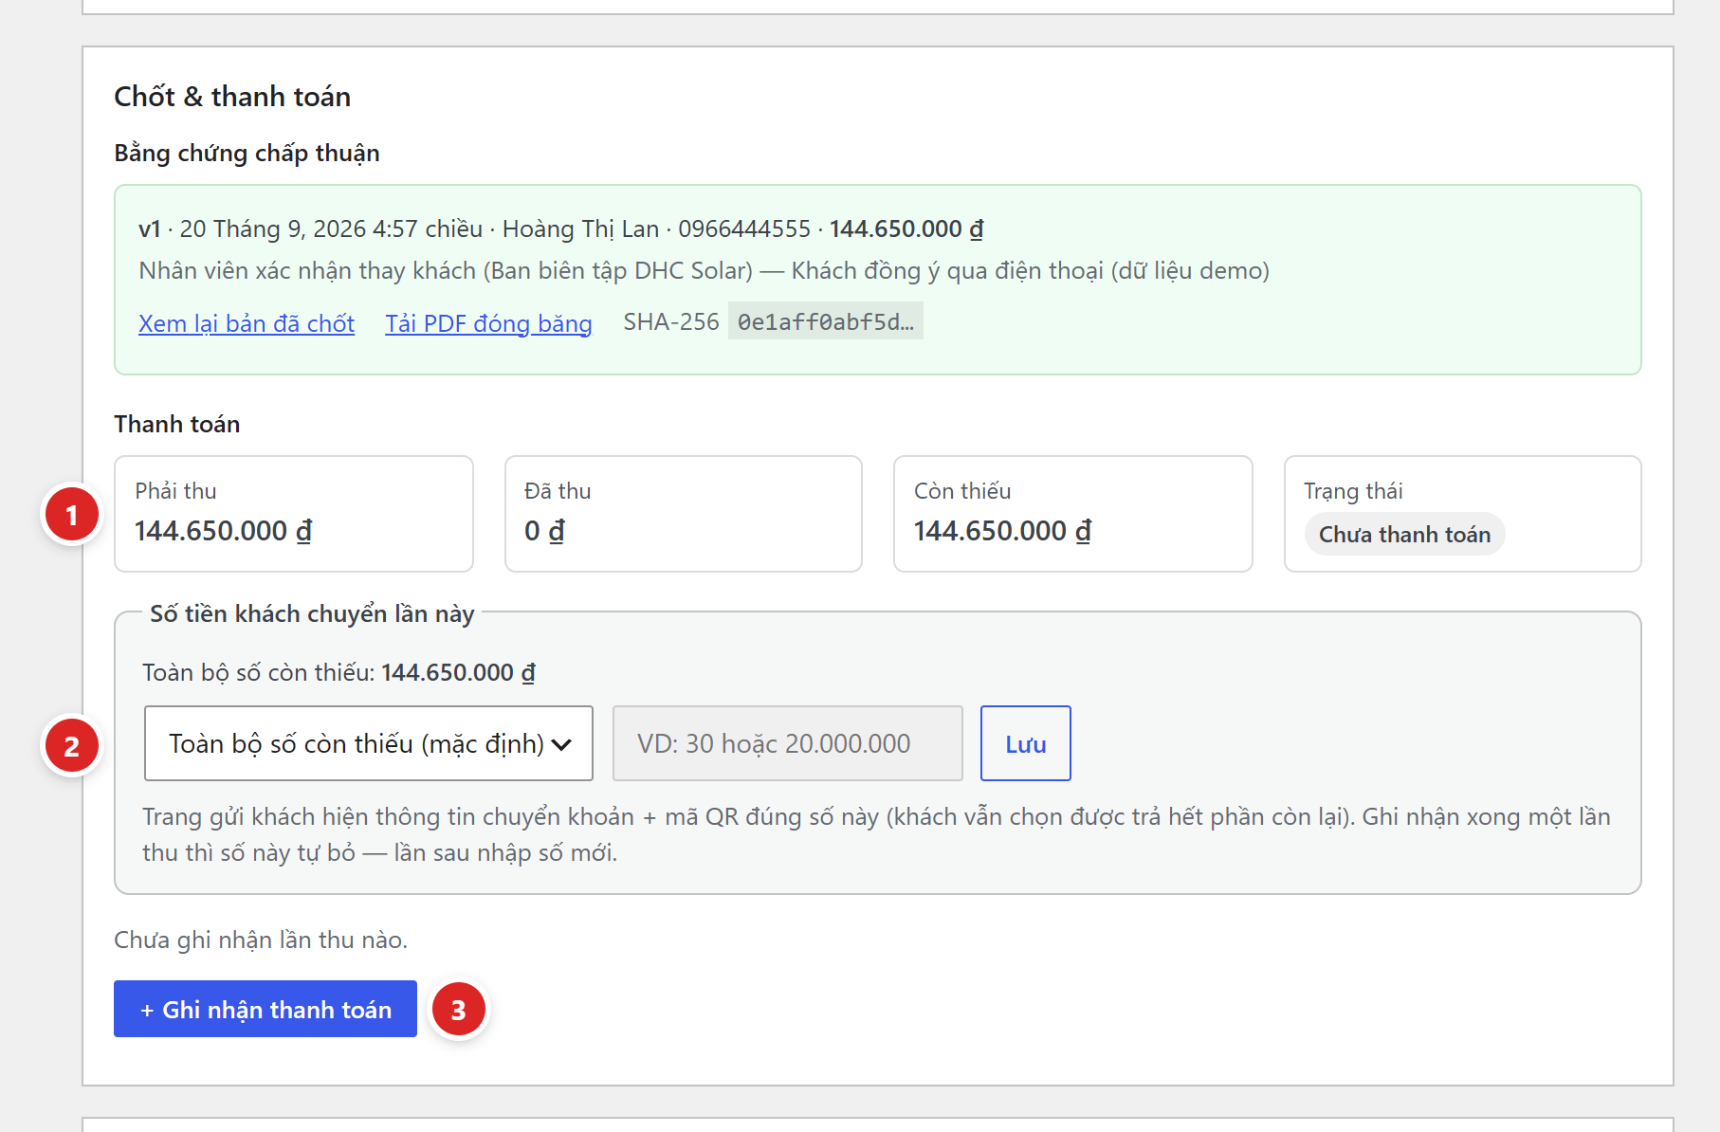Image resolution: width=1720 pixels, height=1132 pixels.
Task: Click the 'Còn thiếu' amount 144.650.000 đ
Action: pos(1002,531)
